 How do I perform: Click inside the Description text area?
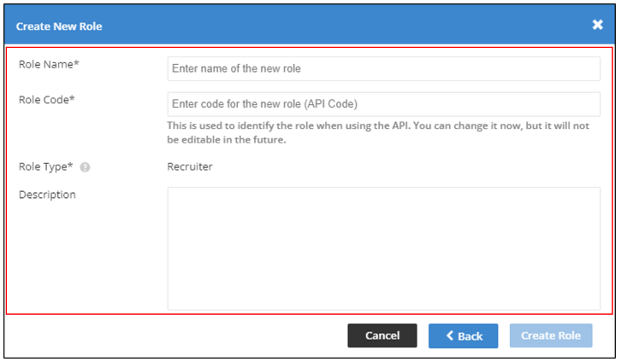click(x=383, y=248)
